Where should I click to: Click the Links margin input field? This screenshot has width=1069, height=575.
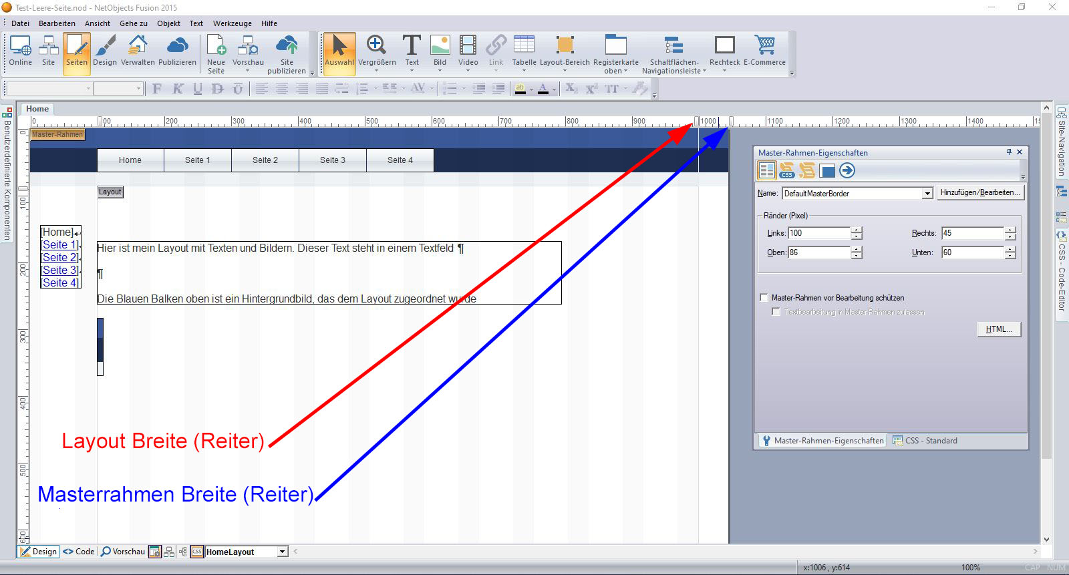[818, 233]
